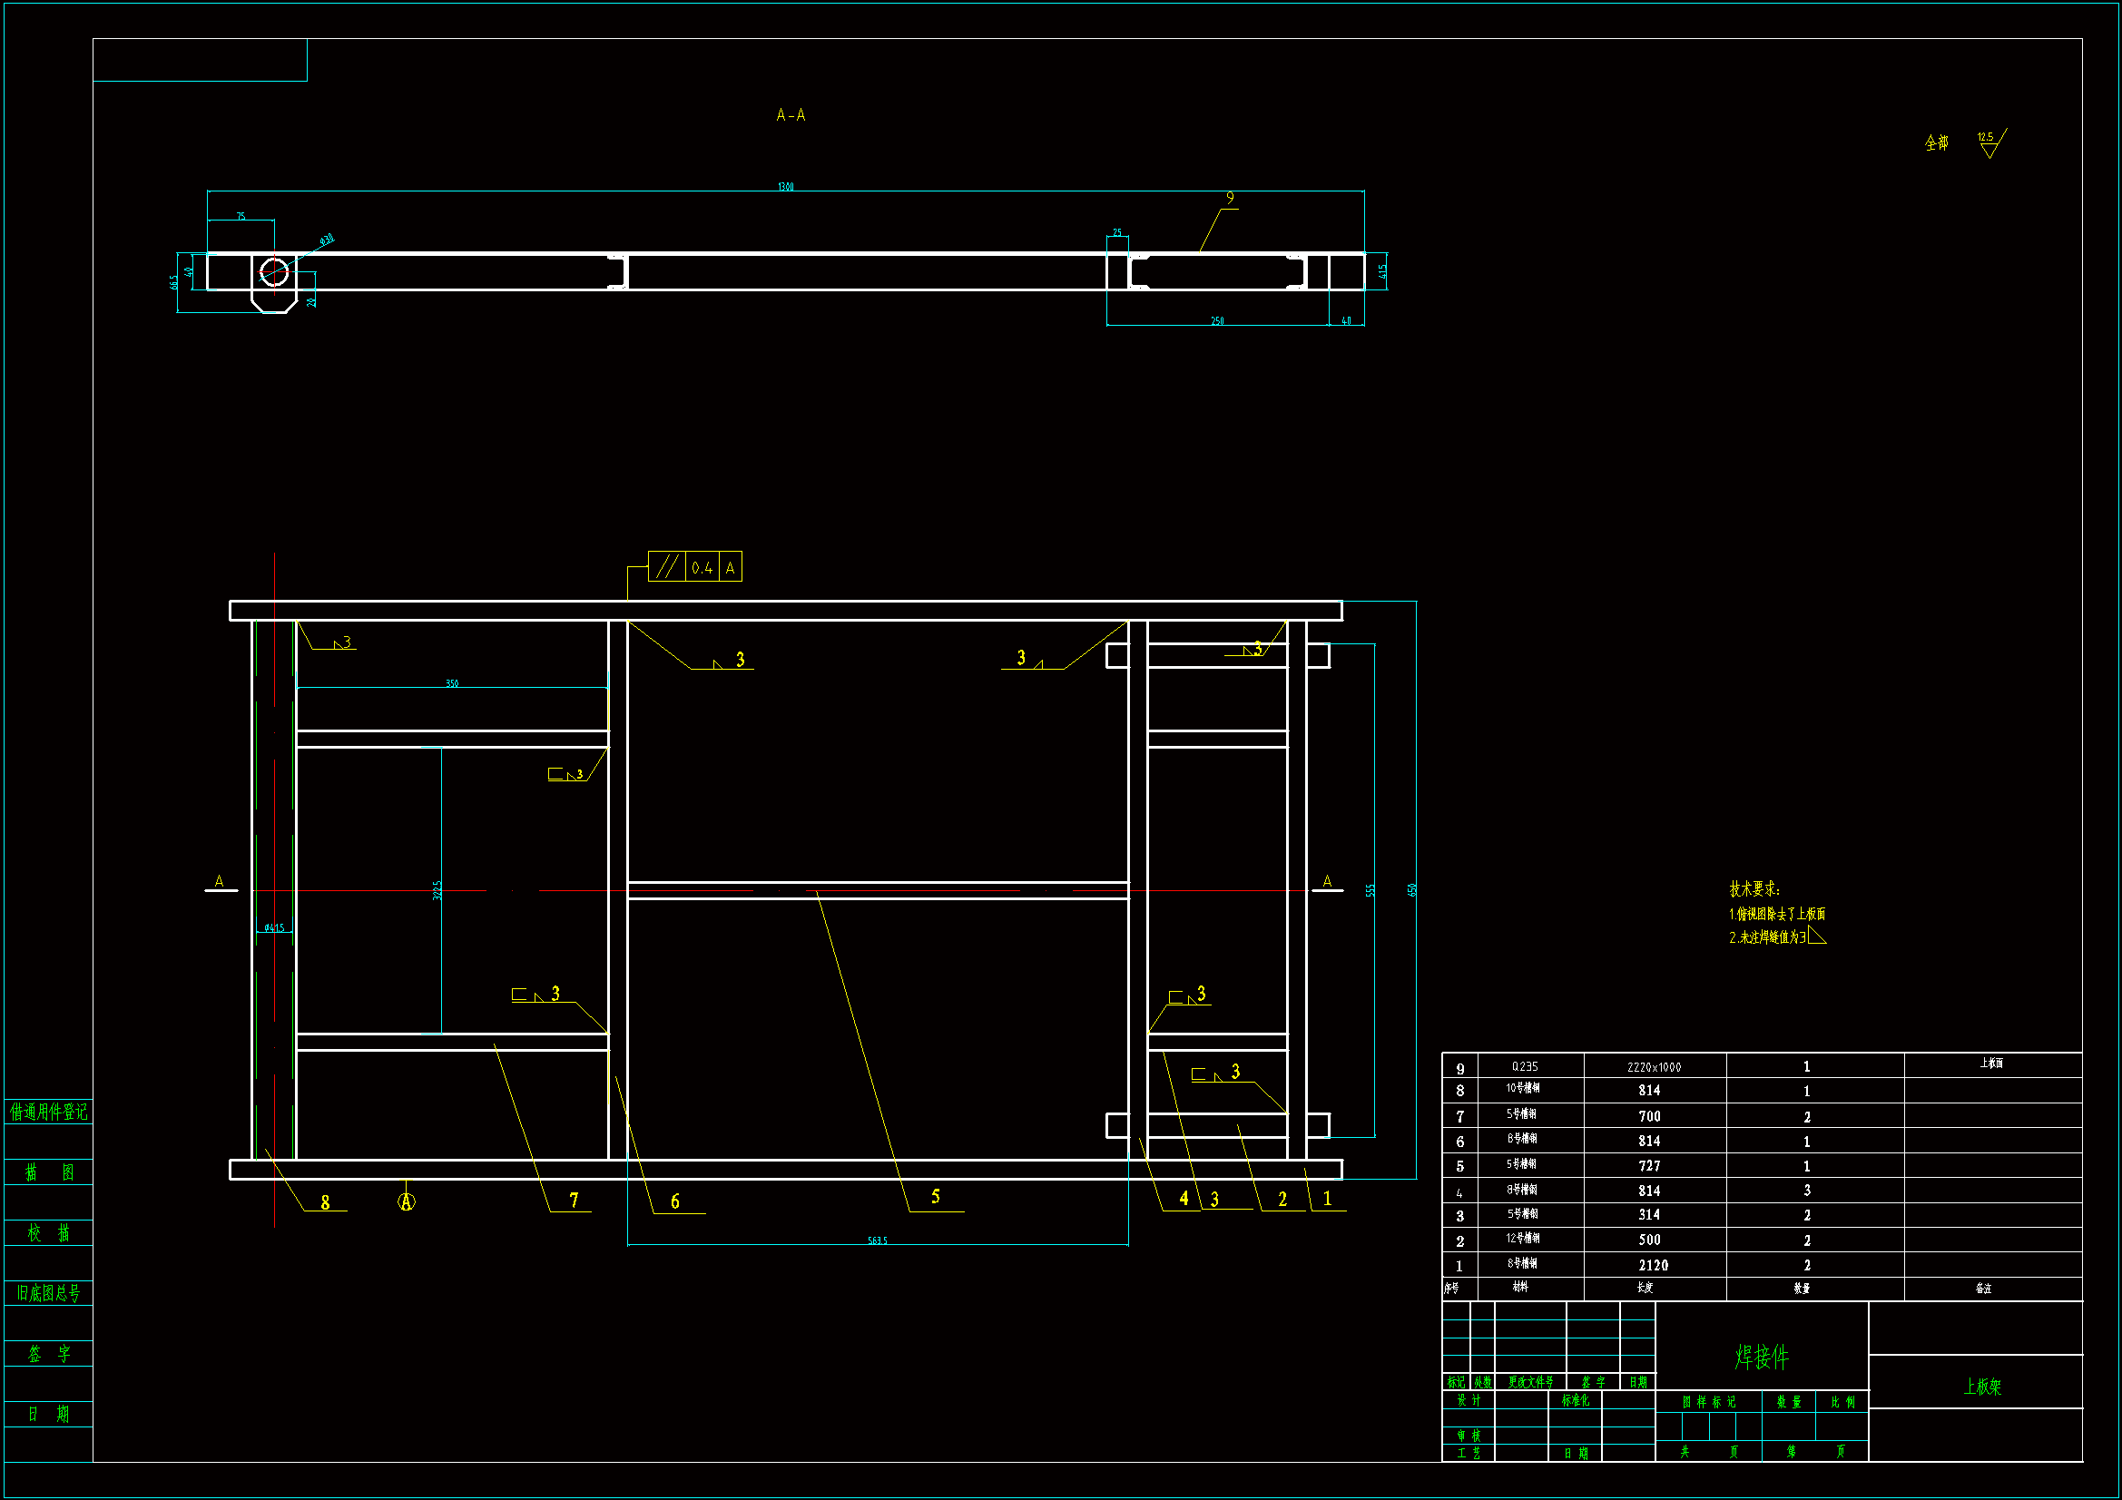Image resolution: width=2122 pixels, height=1500 pixels.
Task: Click the 技术要求 heading text
Action: pyautogui.click(x=1754, y=888)
